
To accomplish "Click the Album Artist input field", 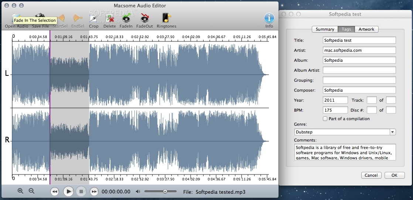I will pyautogui.click(x=359, y=70).
